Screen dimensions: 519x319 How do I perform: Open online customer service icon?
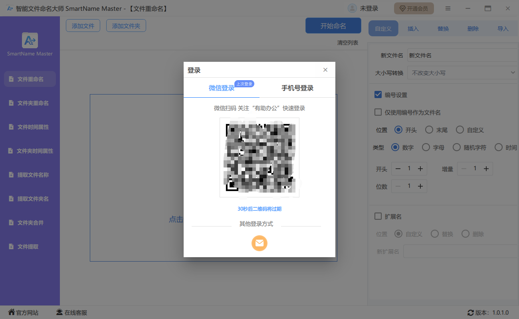click(59, 313)
